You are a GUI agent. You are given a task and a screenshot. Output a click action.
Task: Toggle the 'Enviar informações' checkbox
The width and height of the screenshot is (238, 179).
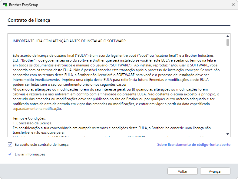pos(10,154)
